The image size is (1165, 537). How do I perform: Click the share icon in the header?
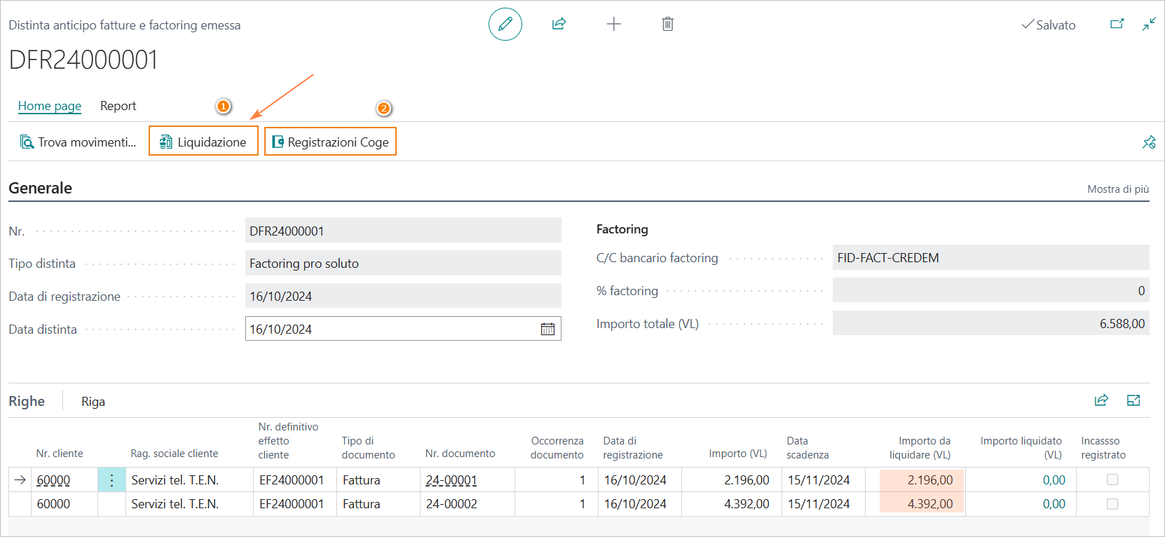click(x=559, y=25)
